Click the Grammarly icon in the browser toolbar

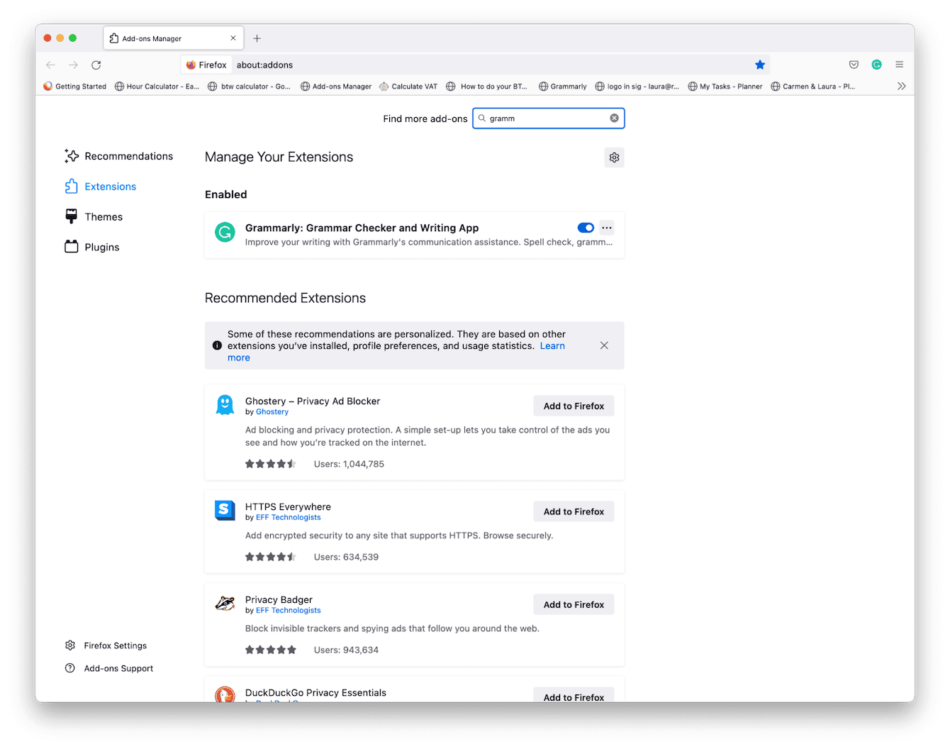[x=876, y=65]
